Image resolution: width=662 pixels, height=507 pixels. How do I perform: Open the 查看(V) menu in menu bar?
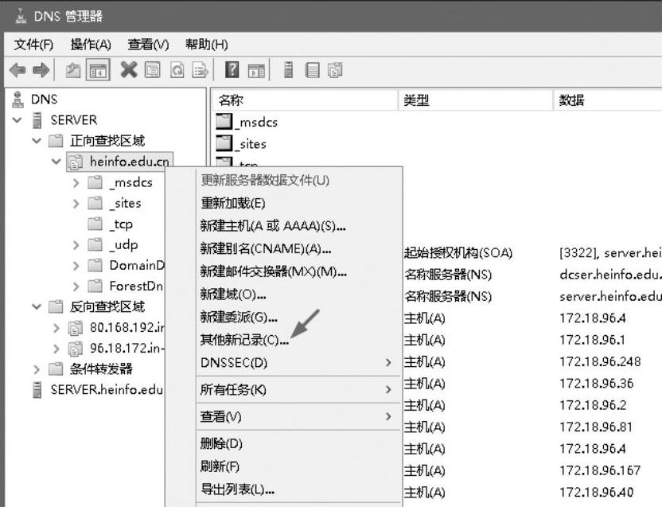pyautogui.click(x=148, y=45)
